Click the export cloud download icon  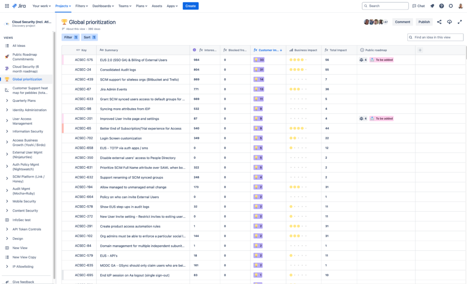pyautogui.click(x=449, y=22)
